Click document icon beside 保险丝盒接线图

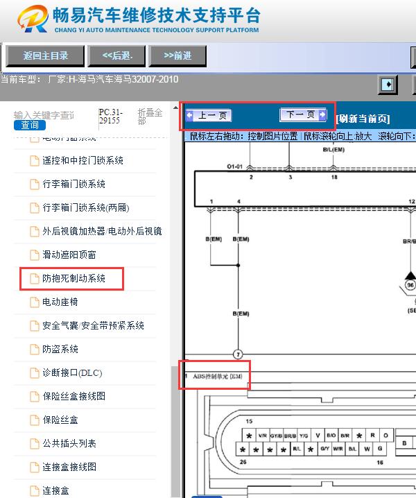[34, 396]
